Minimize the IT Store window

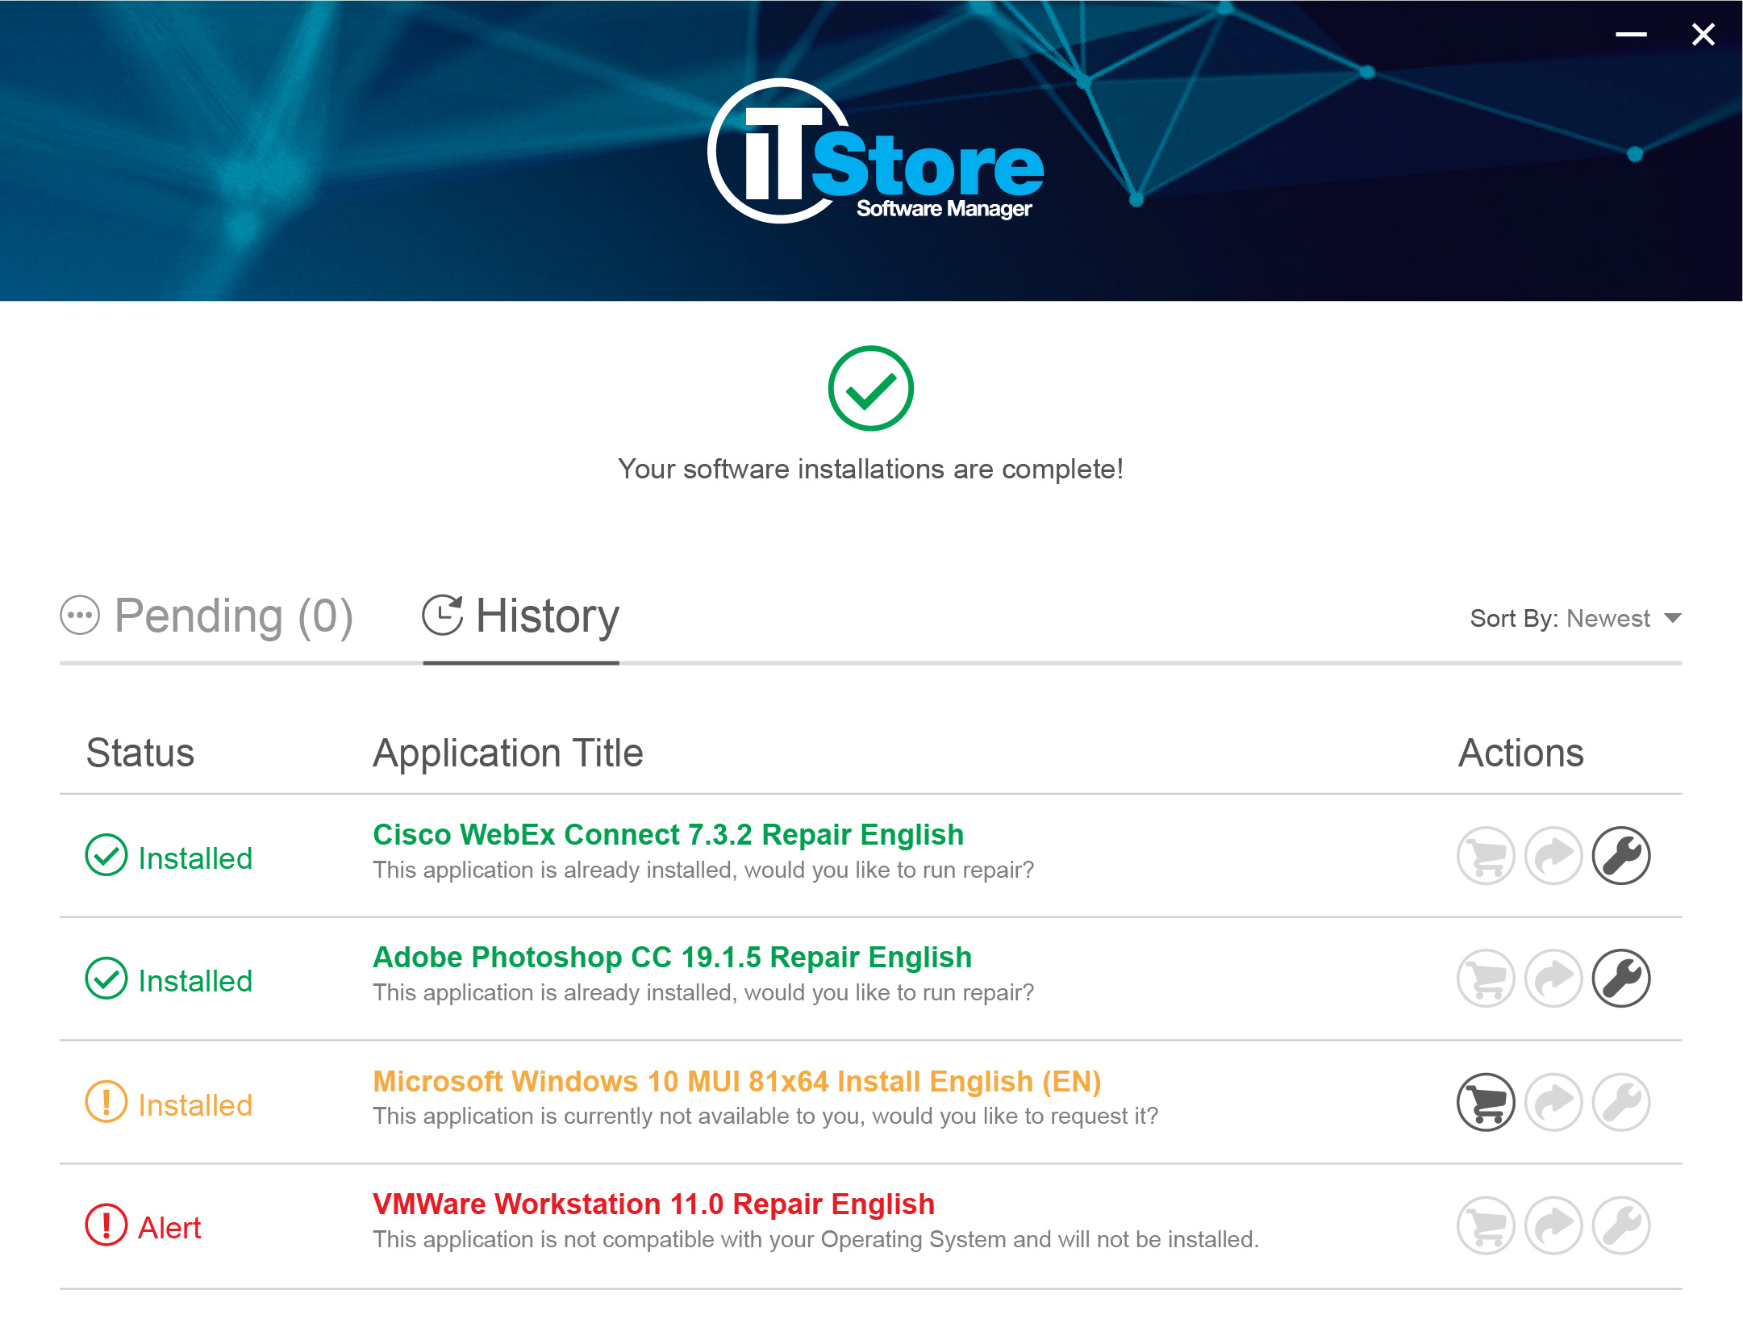1630,35
